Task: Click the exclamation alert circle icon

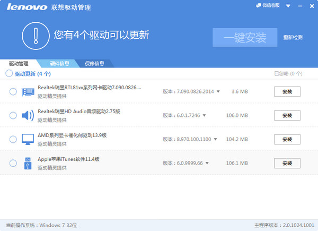Action: pos(35,36)
